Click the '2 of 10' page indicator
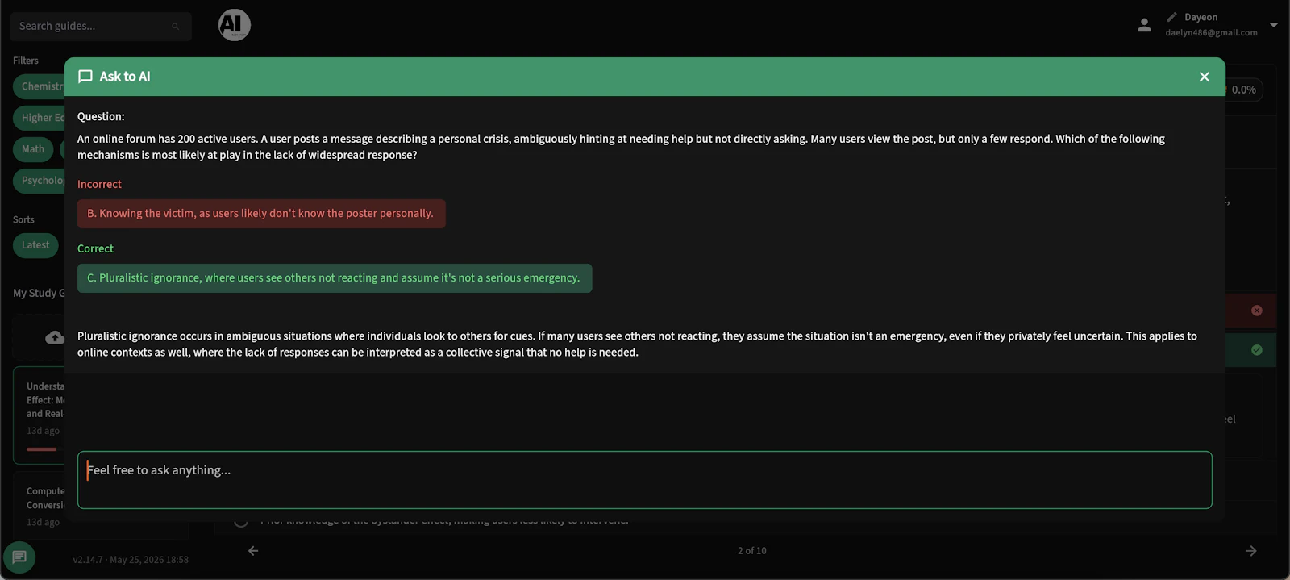The width and height of the screenshot is (1290, 580). (751, 551)
